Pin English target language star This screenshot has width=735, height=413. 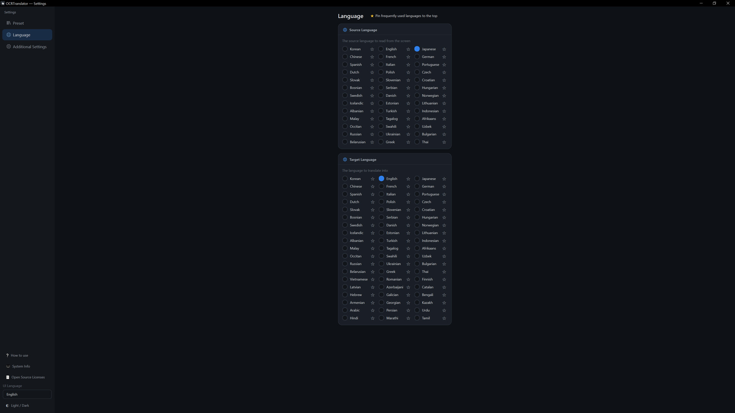408,179
